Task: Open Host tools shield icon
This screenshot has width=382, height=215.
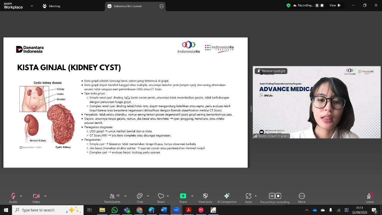Action: click(205, 196)
